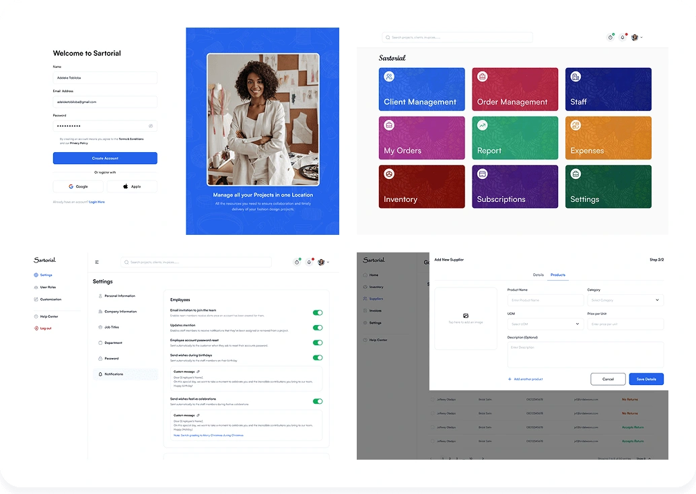Screen dimensions: 696x494
Task: Select Invoices in the dimmed sidebar
Action: click(372, 311)
